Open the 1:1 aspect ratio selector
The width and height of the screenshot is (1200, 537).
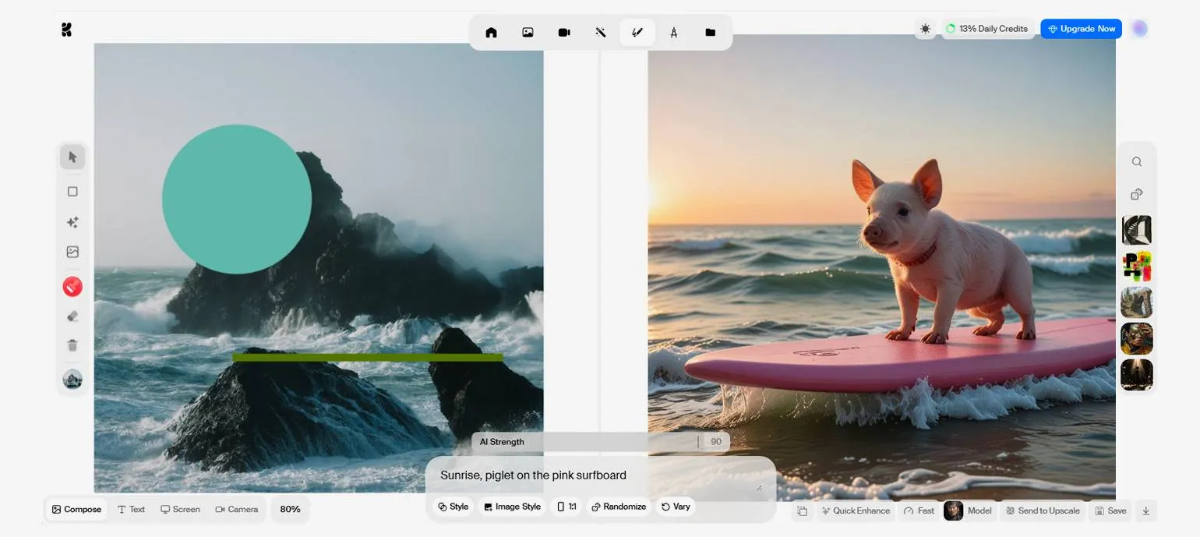click(x=566, y=507)
